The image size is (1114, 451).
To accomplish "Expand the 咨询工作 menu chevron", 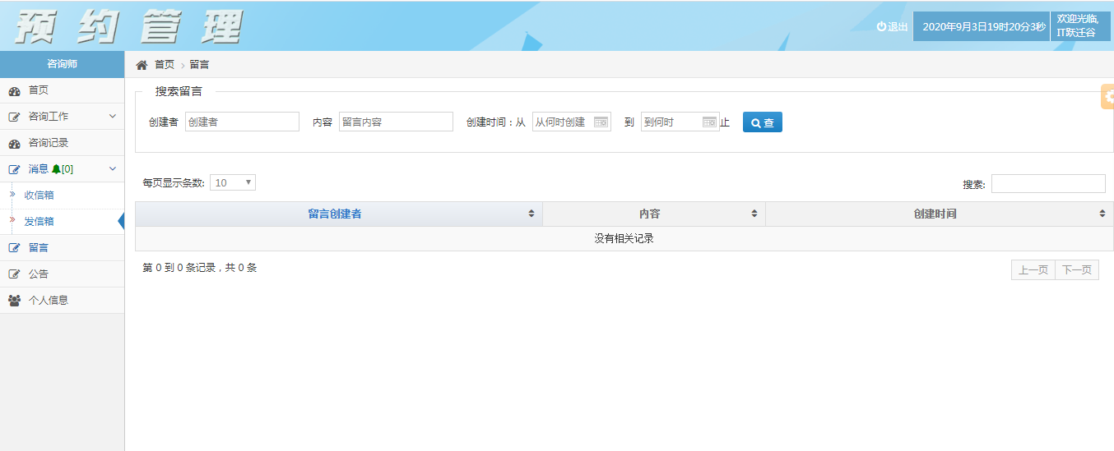I will pyautogui.click(x=113, y=117).
